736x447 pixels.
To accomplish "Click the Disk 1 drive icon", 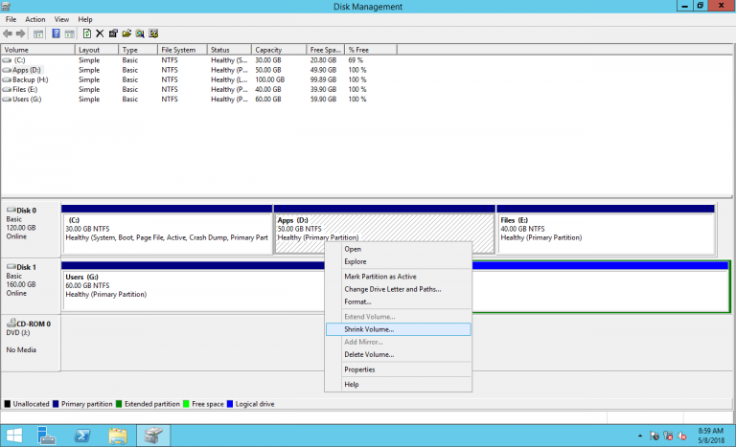I will (11, 266).
